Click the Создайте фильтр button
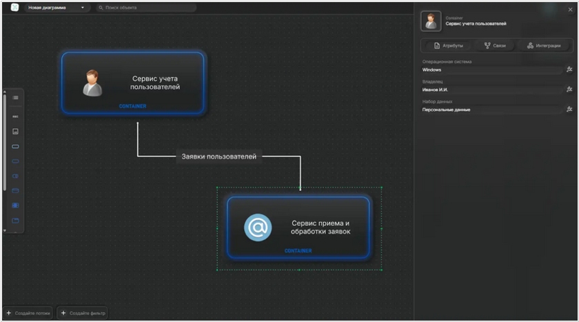The image size is (579, 322). coord(83,313)
